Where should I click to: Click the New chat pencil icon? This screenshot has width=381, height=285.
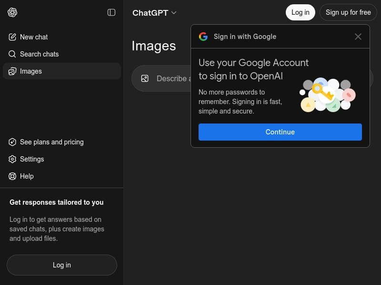click(x=12, y=37)
